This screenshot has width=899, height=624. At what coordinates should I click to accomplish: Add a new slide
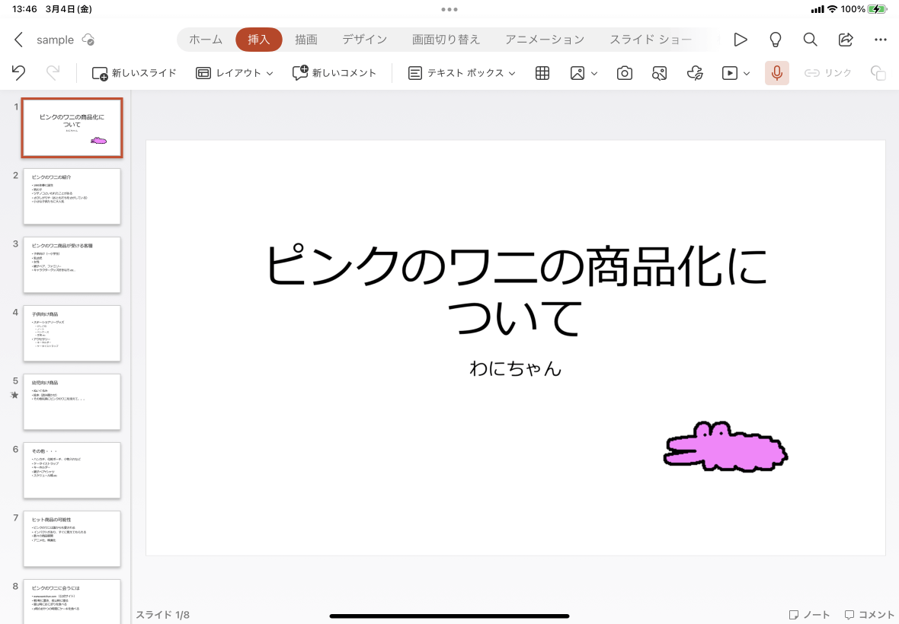(134, 73)
